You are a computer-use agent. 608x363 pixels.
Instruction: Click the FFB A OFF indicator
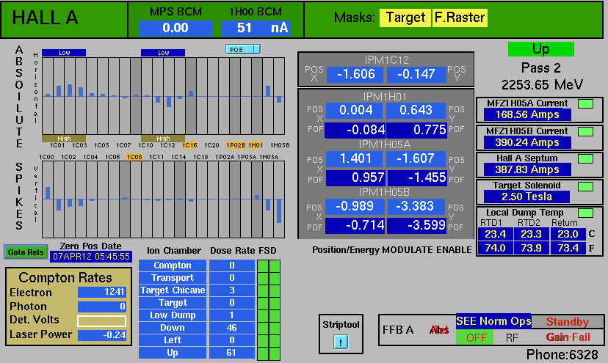(475, 337)
